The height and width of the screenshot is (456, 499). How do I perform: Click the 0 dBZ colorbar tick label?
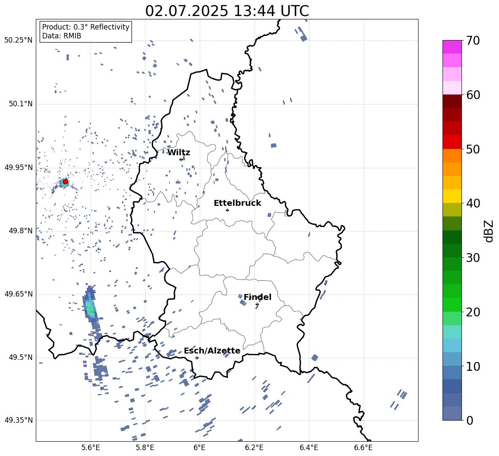(469, 421)
